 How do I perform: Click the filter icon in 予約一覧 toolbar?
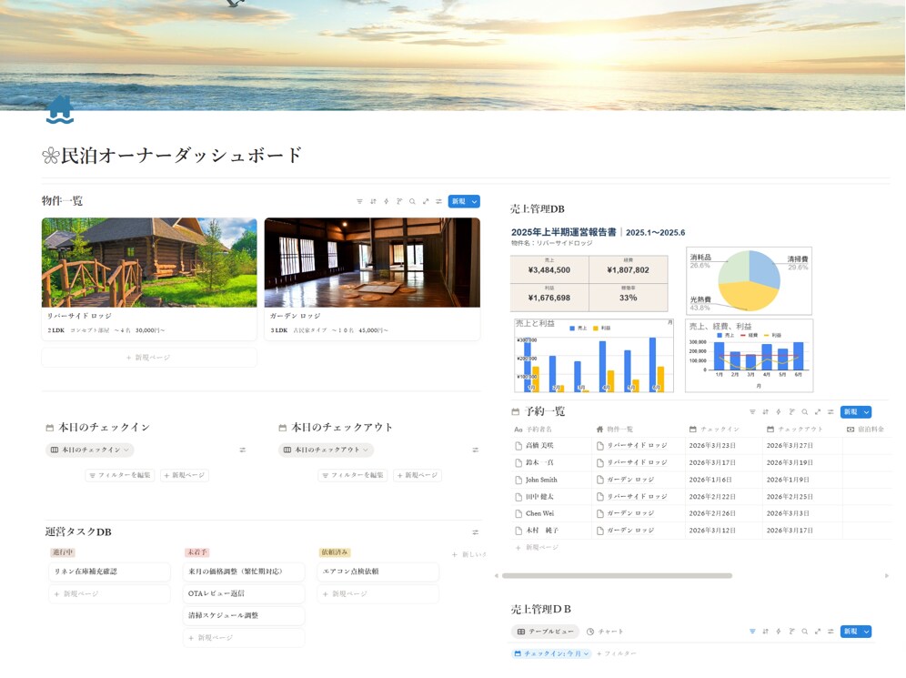752,412
